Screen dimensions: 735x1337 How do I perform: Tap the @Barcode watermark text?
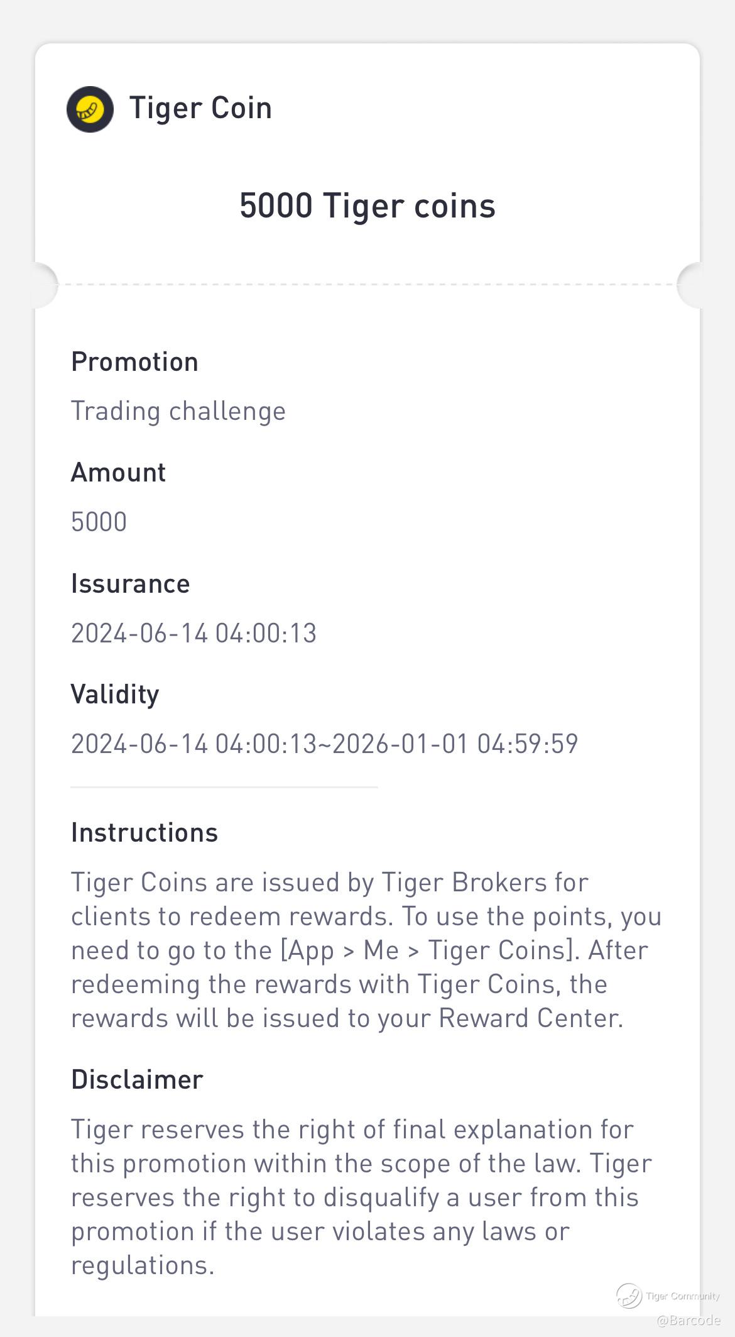[x=689, y=1320]
